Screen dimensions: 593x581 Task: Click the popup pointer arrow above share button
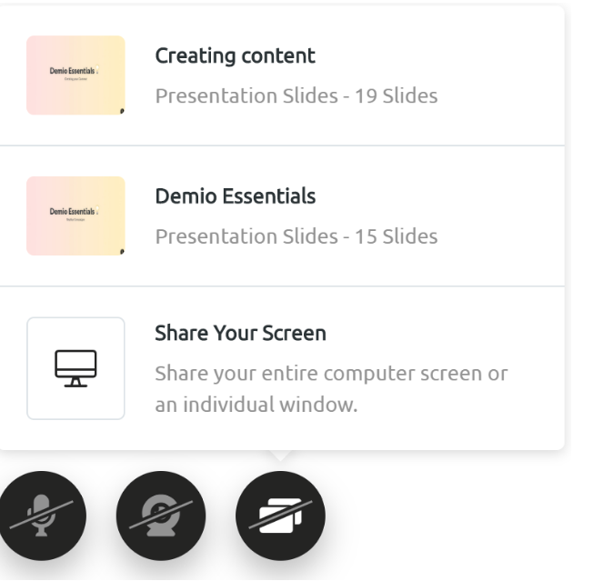point(280,456)
